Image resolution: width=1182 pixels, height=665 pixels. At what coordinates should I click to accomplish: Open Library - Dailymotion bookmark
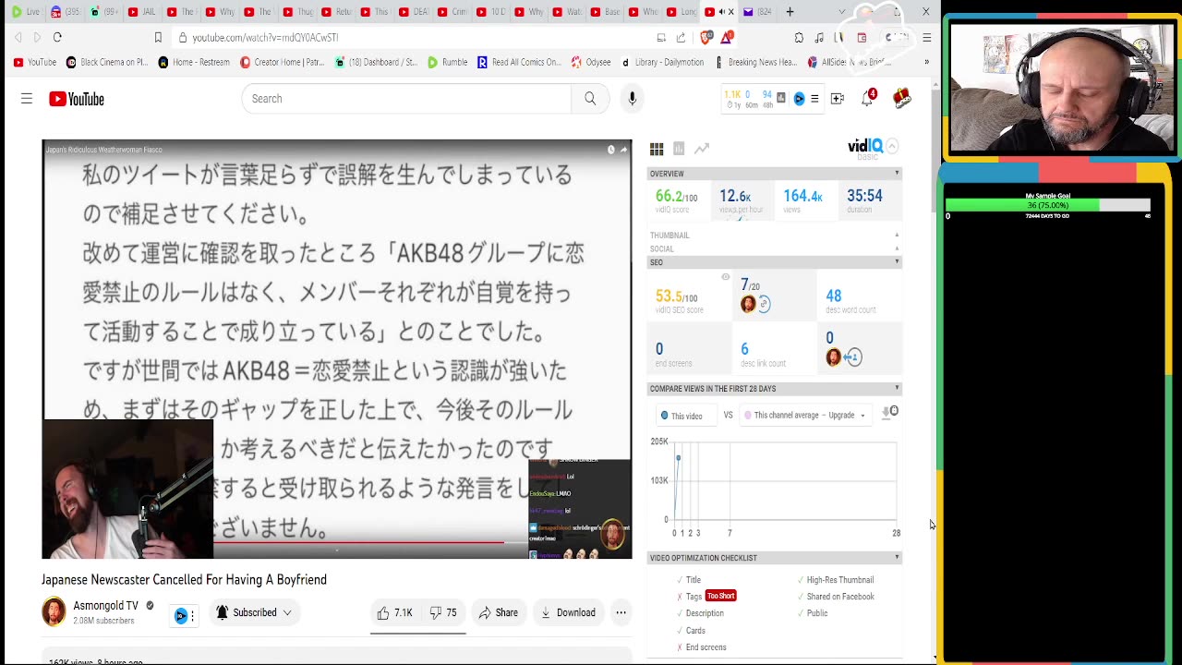click(x=662, y=62)
